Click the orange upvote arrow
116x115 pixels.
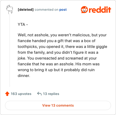click(x=7, y=94)
